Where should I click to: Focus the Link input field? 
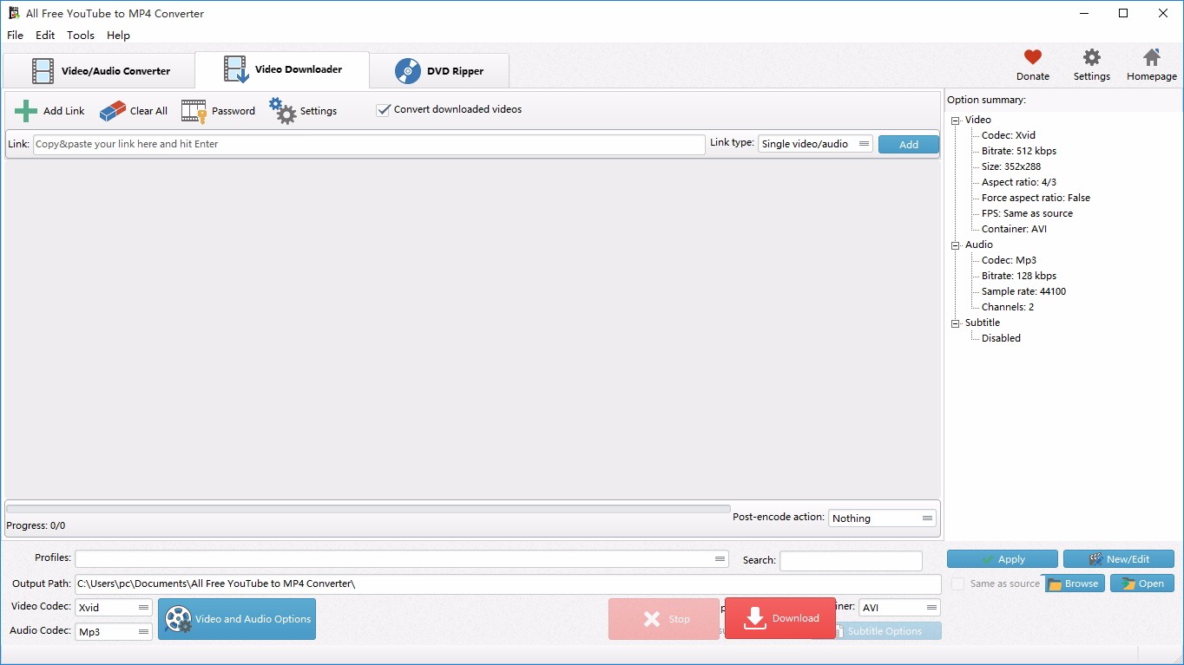click(x=369, y=144)
